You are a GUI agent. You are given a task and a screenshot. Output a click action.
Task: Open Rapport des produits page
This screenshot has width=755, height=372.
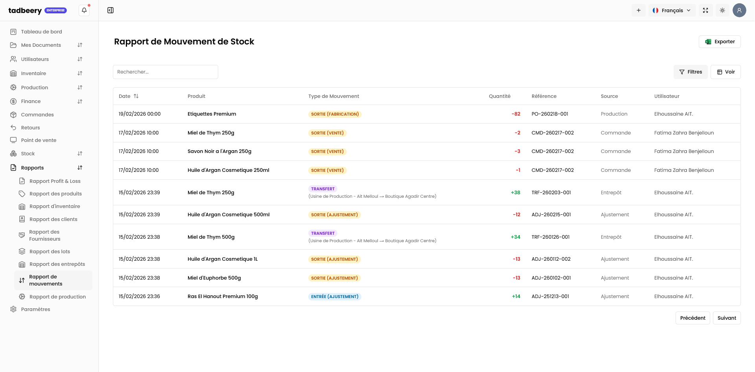coord(56,194)
